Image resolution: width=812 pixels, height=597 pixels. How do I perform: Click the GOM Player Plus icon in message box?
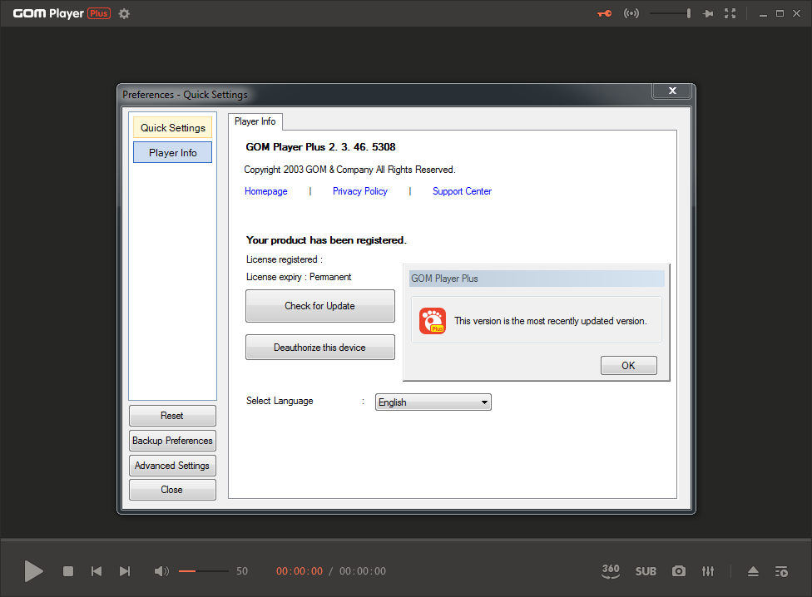[433, 321]
